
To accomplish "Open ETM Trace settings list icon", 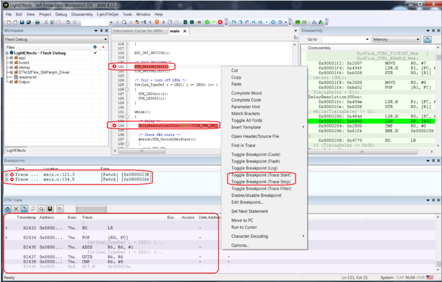I will coord(60,209).
